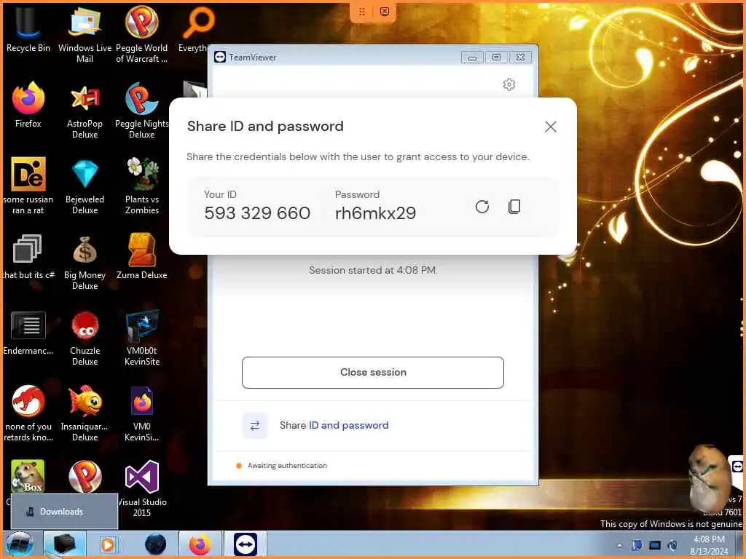Open TeamViewer settings gear
This screenshot has width=746, height=559.
(x=509, y=84)
